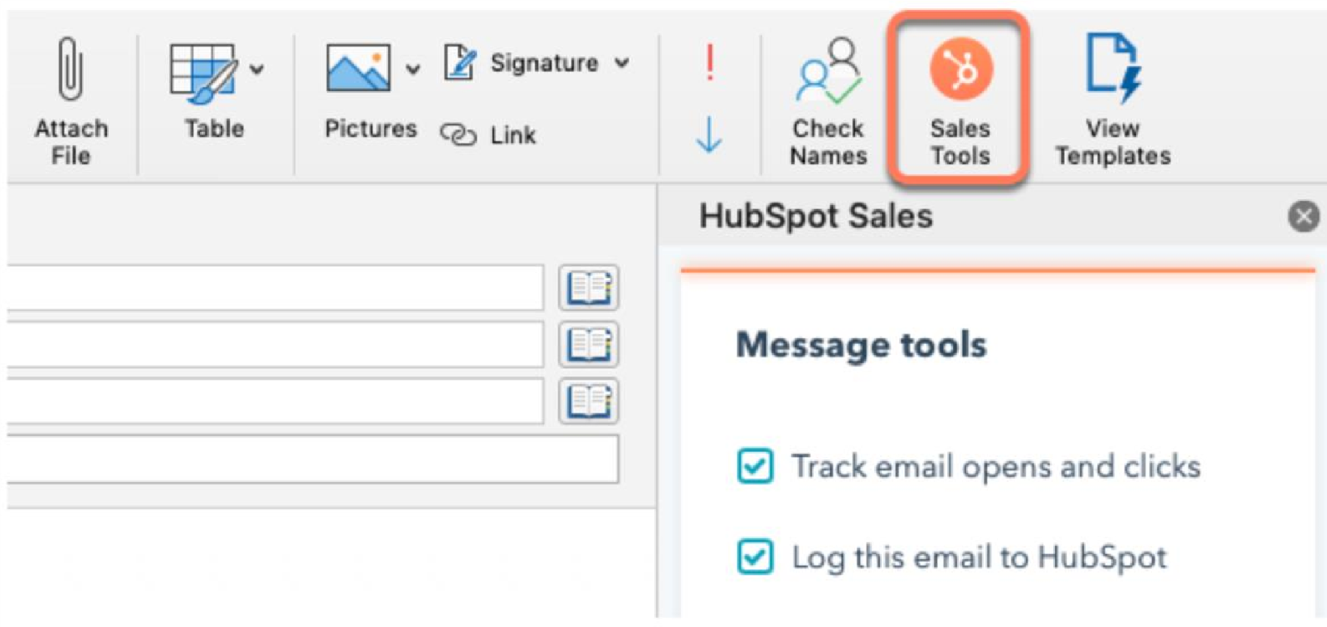Viewport: 1327px width, 627px height.
Task: Expand the Signature dropdown chevron
Action: [x=622, y=63]
